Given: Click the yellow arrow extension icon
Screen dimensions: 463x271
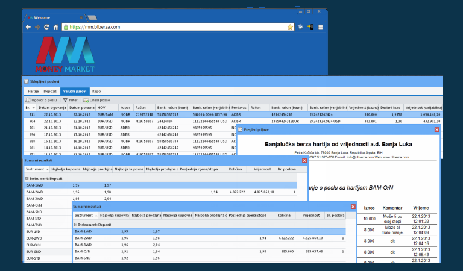Looking at the screenshot, I should (x=310, y=27).
